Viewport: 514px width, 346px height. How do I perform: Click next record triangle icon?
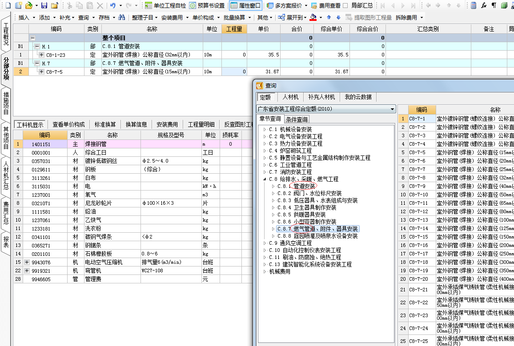pyautogui.click(x=403, y=5)
